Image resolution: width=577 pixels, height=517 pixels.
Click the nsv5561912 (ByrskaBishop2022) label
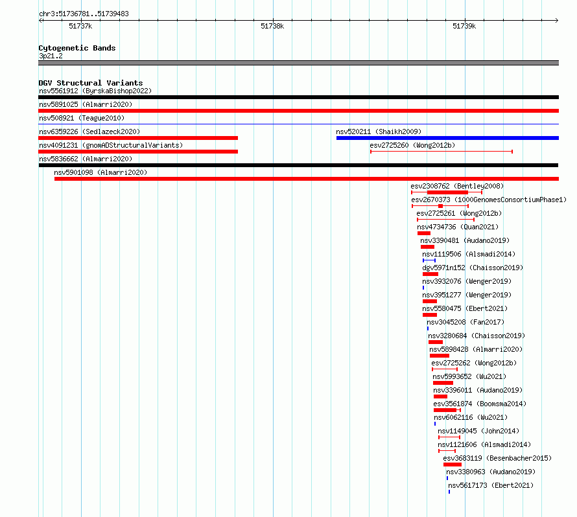(x=95, y=91)
